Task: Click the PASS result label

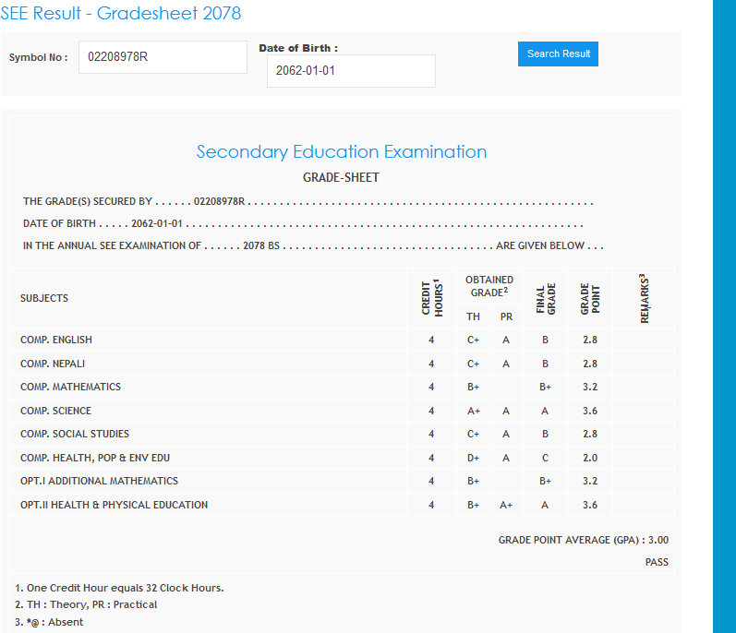Action: [x=657, y=562]
